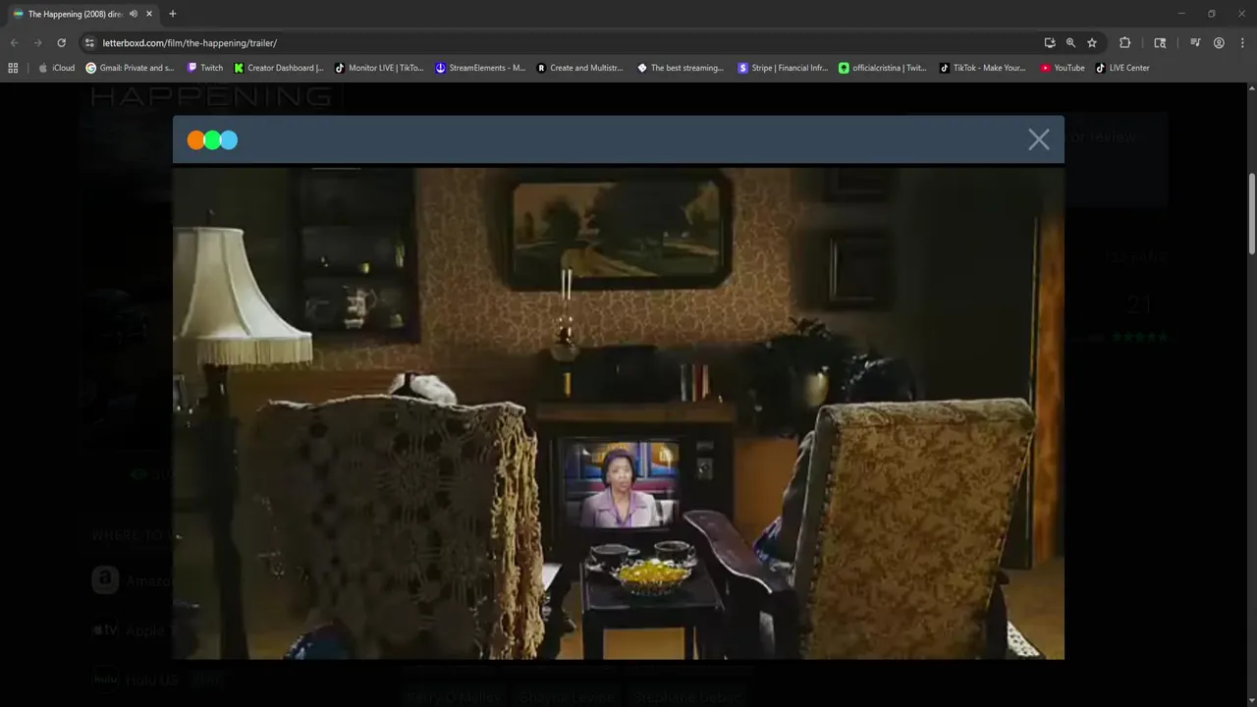Open the iCloud bookmark
The height and width of the screenshot is (707, 1257).
coord(56,68)
